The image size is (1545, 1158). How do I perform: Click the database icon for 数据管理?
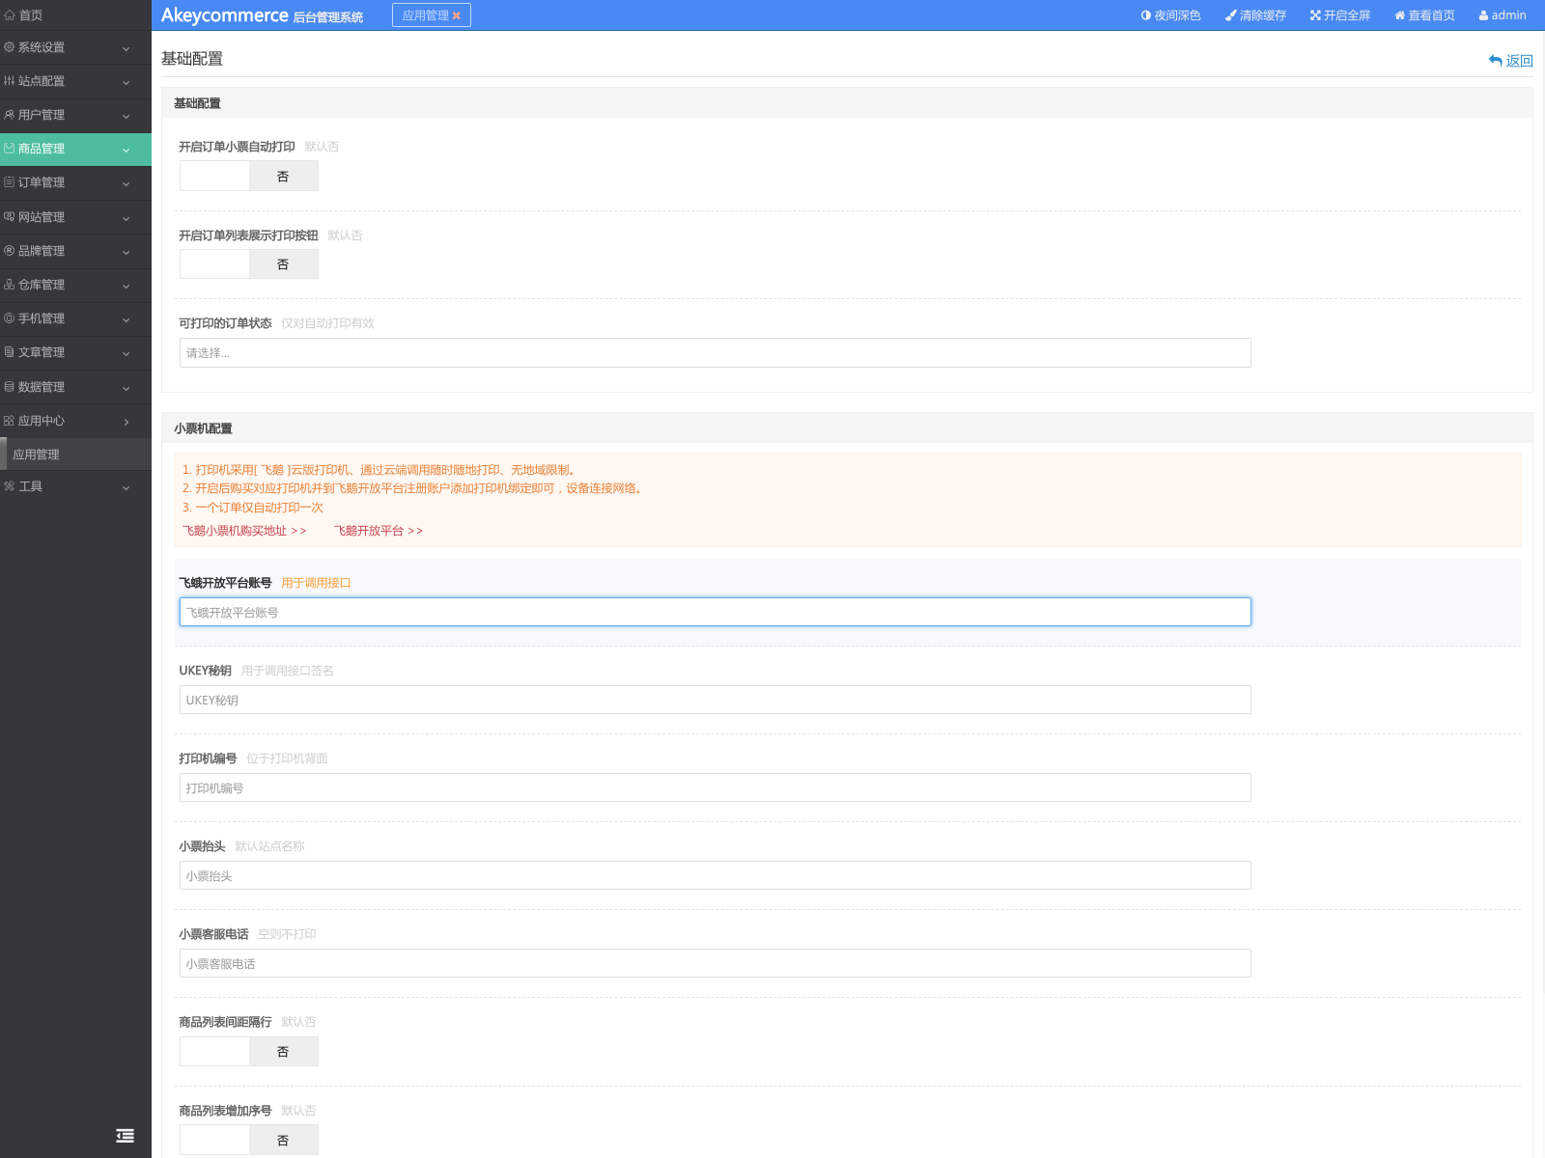click(x=10, y=387)
